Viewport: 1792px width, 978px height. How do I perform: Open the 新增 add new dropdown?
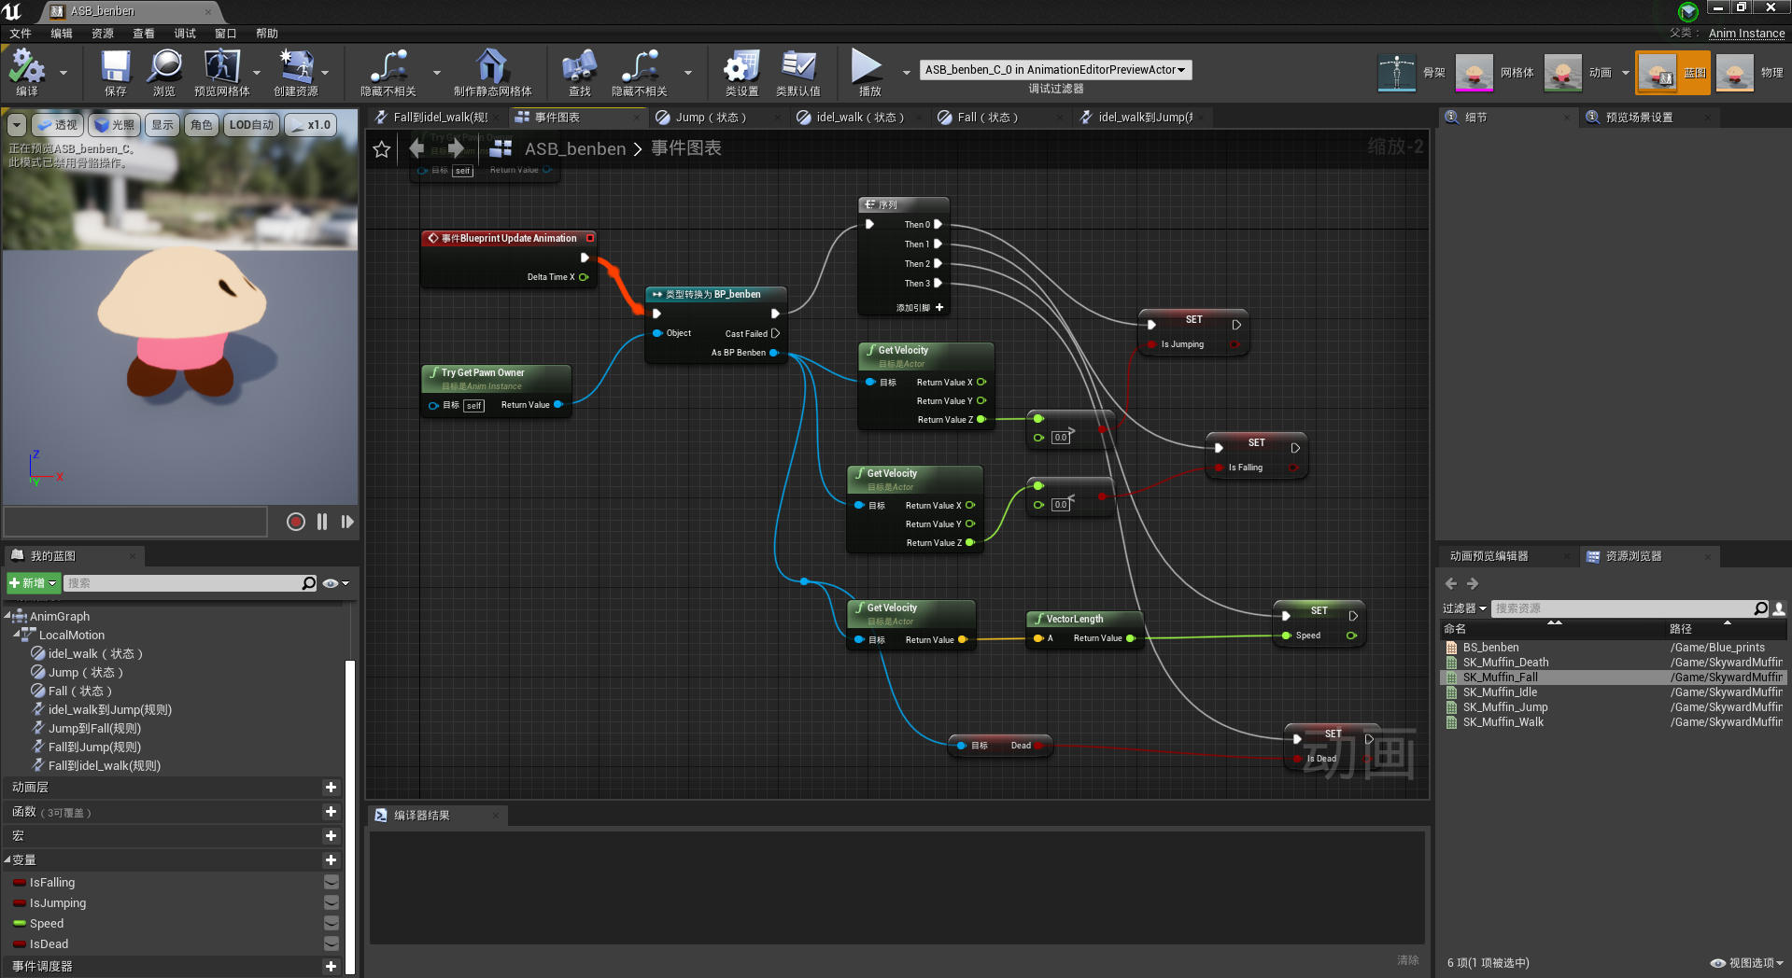click(34, 583)
